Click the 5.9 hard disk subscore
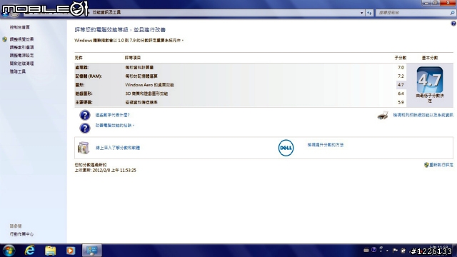This screenshot has height=257, width=457. coord(401,103)
